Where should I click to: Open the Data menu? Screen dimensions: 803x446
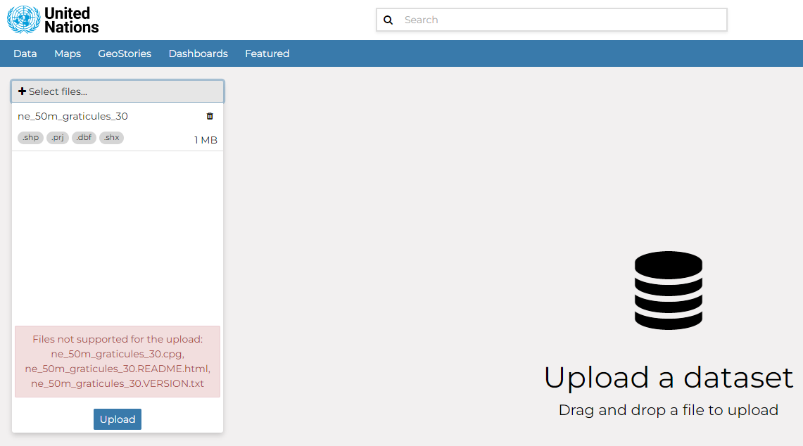click(x=25, y=53)
